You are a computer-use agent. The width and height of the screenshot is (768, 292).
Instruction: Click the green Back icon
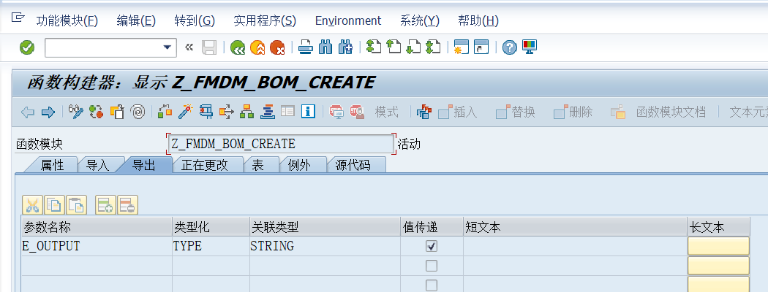tap(238, 47)
